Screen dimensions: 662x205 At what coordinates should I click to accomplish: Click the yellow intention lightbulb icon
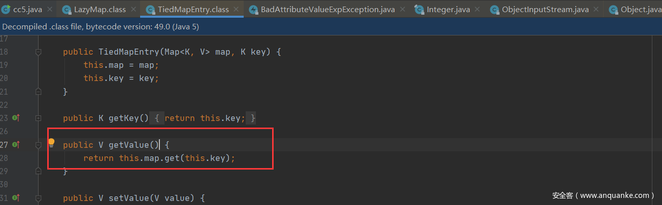51,142
